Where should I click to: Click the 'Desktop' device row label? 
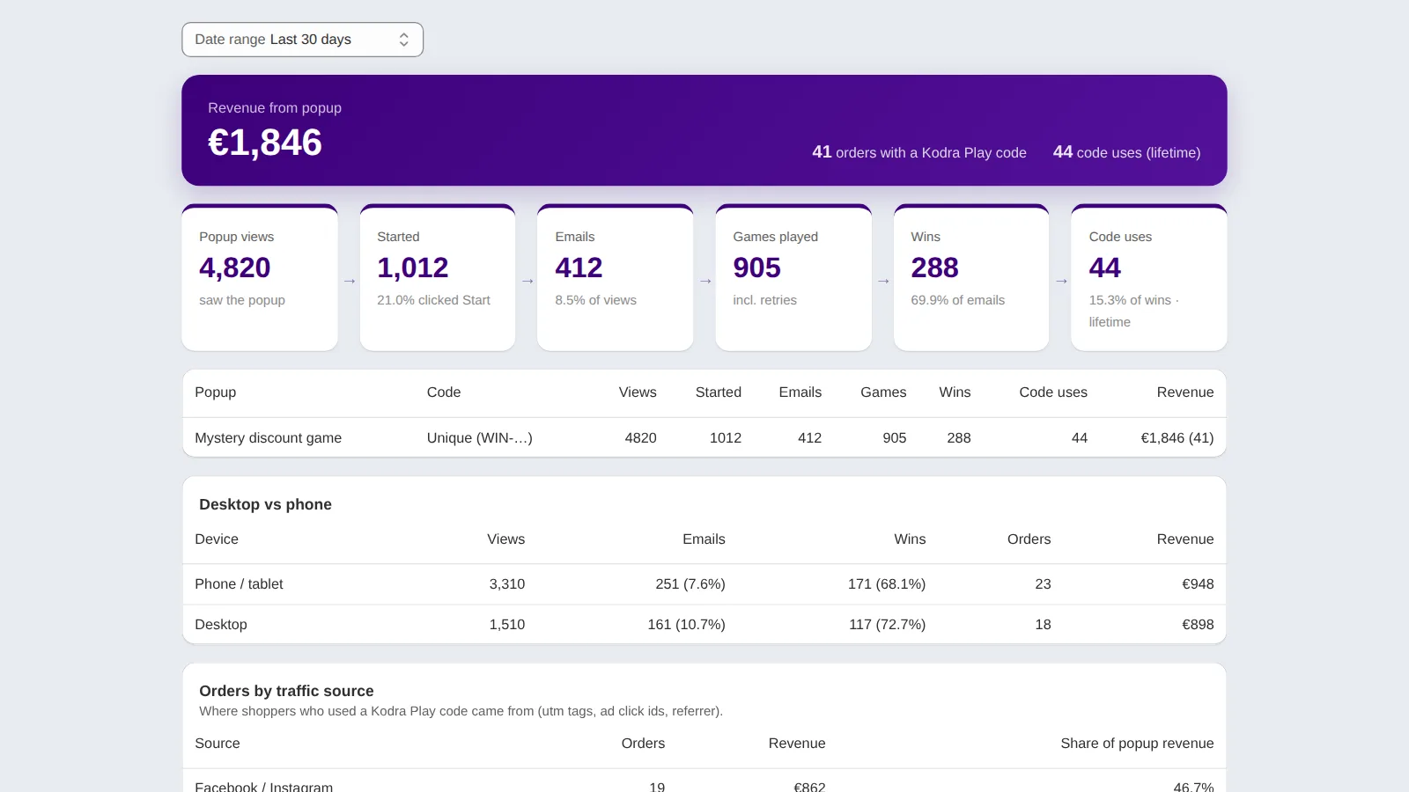pos(221,625)
